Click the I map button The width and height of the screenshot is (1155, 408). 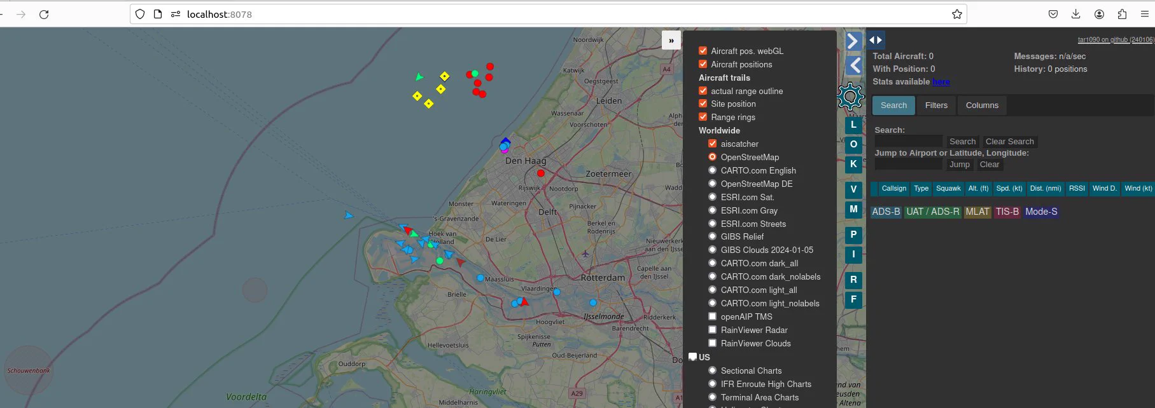[853, 254]
